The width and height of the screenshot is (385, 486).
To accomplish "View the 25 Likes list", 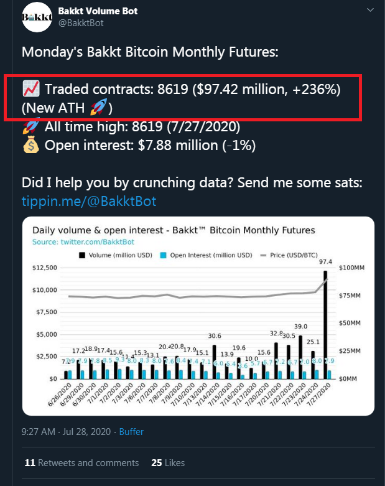I will 168,463.
